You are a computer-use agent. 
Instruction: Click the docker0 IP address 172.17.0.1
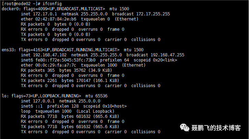coord(45,14)
